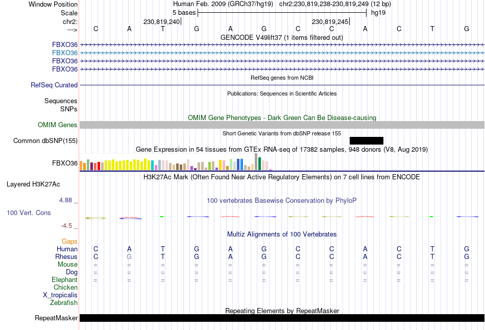Click the chr2: ruler label
Viewport: 485px width, 330px height.
70,22
